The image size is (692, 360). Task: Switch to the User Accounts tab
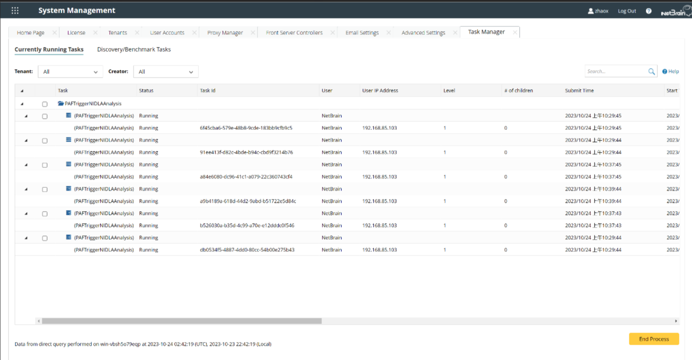167,33
